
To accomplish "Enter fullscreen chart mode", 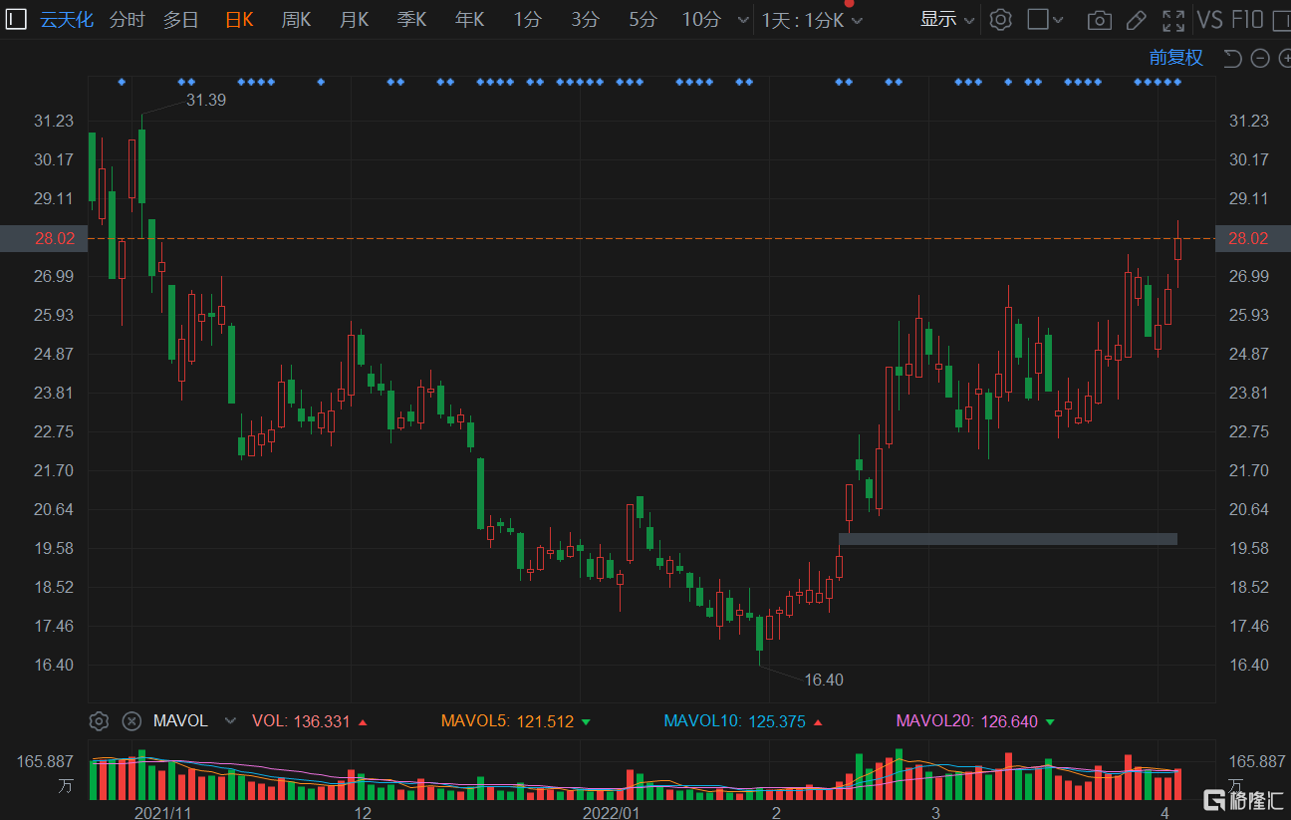I will tap(1173, 20).
